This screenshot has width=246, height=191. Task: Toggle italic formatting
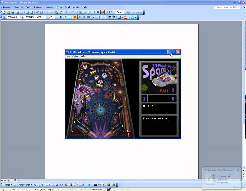point(65,17)
